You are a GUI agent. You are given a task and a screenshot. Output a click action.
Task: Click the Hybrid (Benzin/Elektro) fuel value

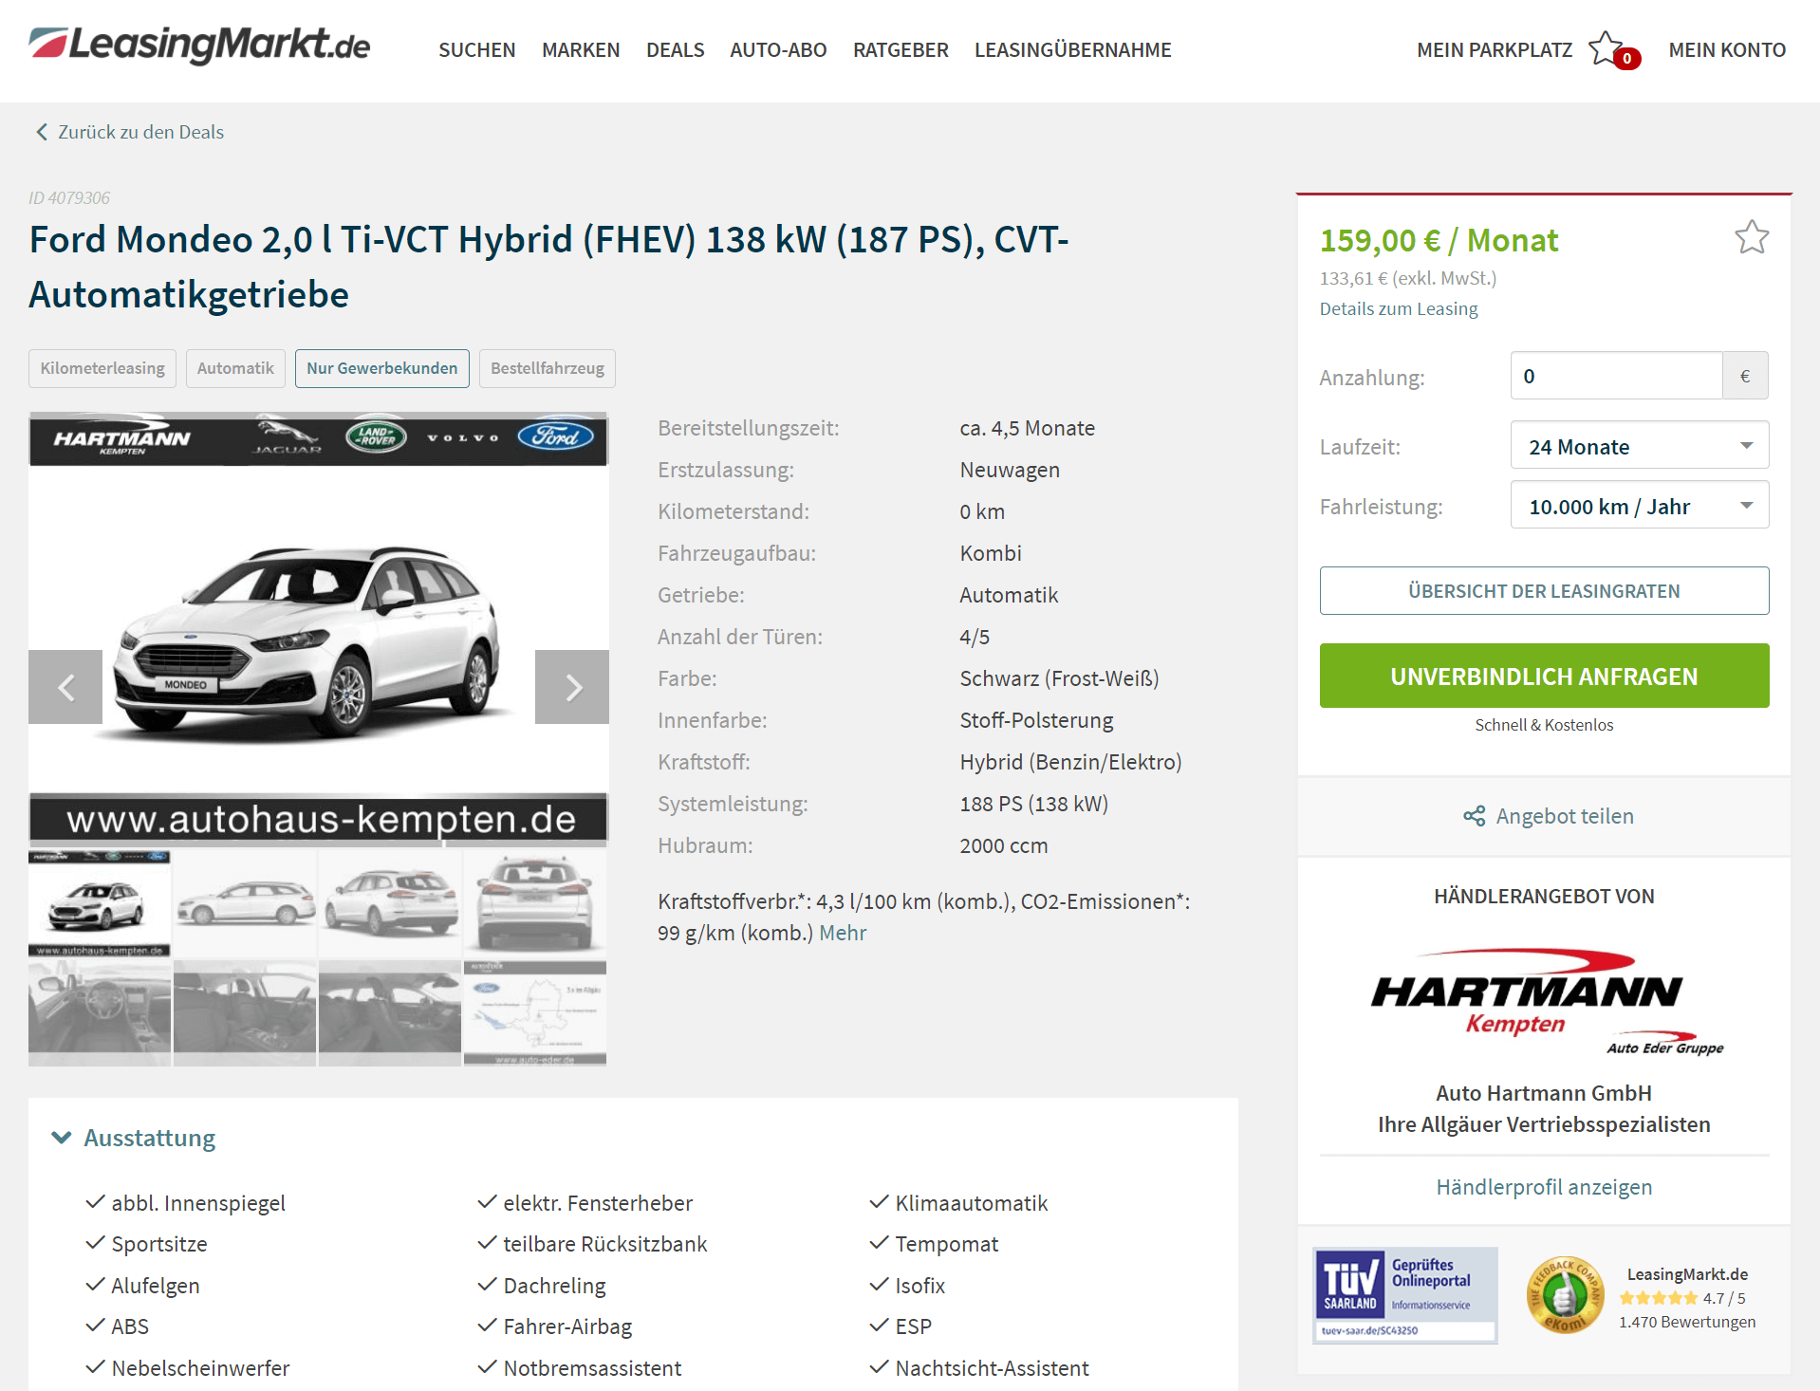(1070, 762)
